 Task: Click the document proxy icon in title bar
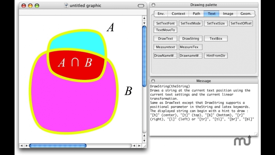(66, 5)
